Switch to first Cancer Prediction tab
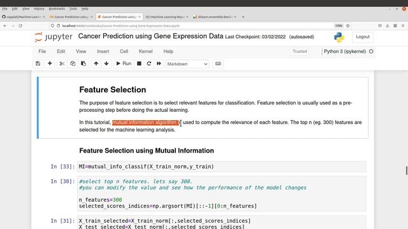The width and height of the screenshot is (408, 229). [71, 17]
